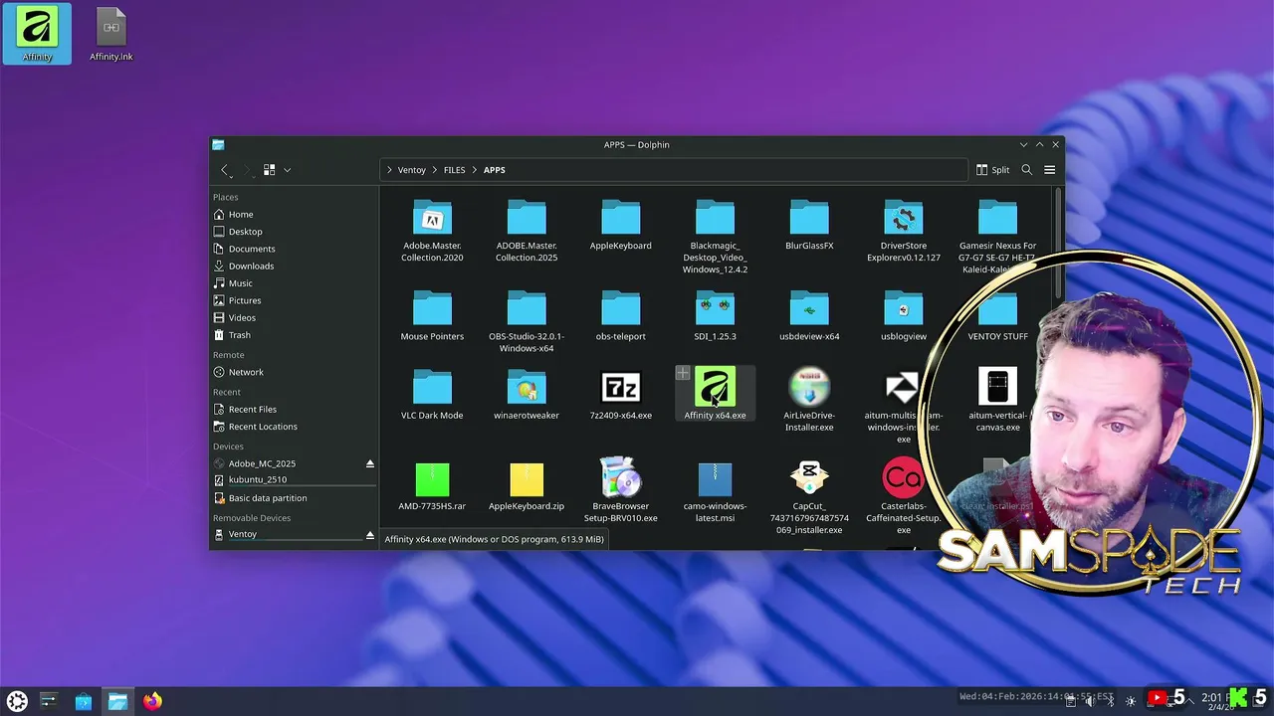Open the obs-teleport folder
Image resolution: width=1274 pixels, height=716 pixels.
click(620, 316)
